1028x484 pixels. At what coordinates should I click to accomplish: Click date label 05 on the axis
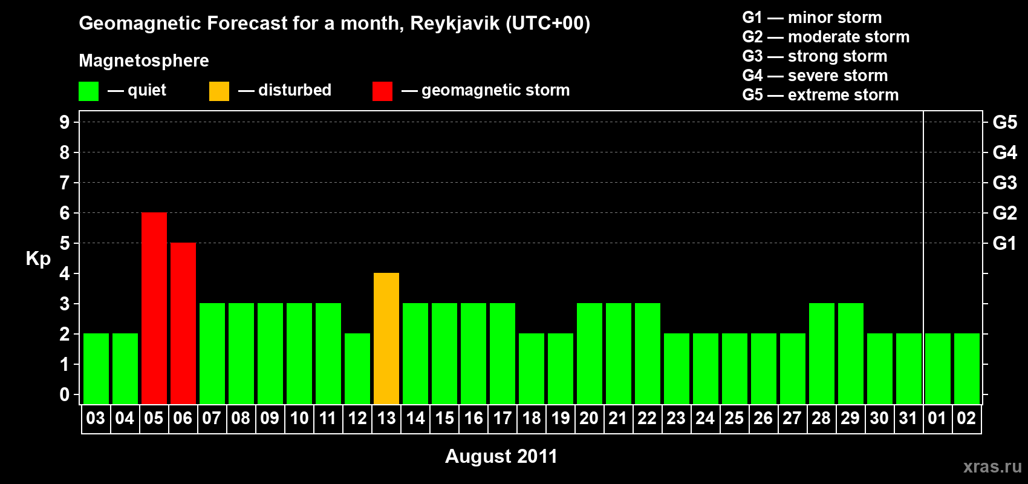tap(154, 418)
